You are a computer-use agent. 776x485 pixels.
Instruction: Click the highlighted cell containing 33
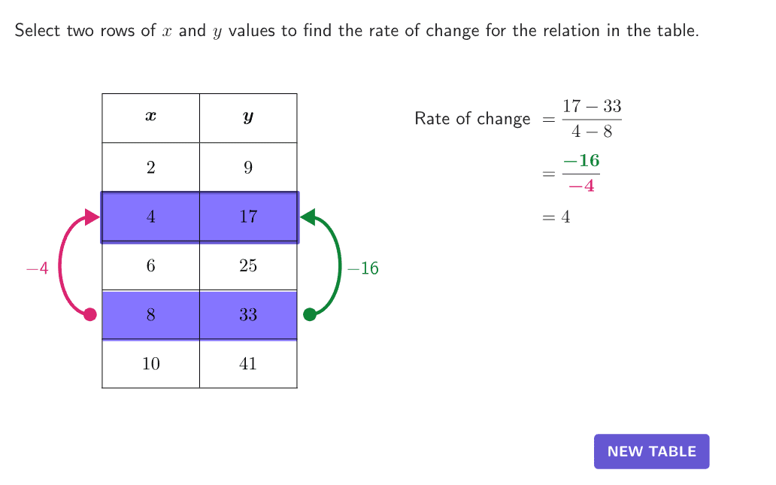[x=248, y=314]
